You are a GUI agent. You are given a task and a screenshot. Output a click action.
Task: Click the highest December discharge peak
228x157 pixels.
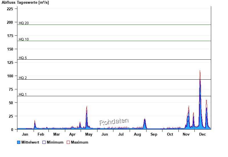click(x=200, y=71)
